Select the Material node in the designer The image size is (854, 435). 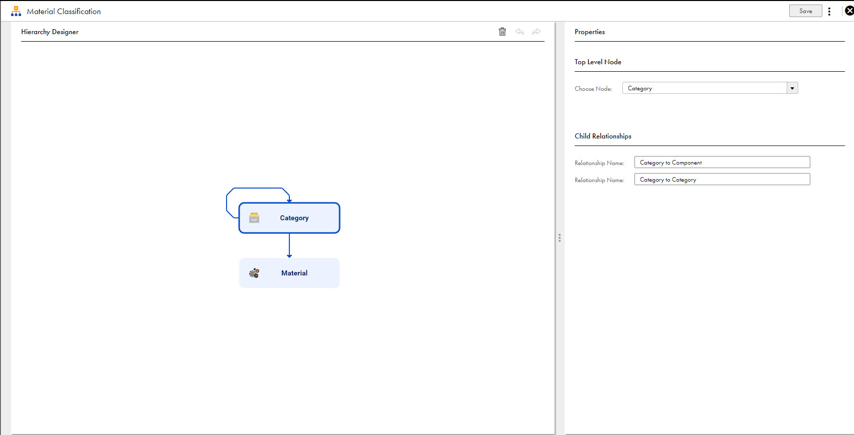click(289, 273)
